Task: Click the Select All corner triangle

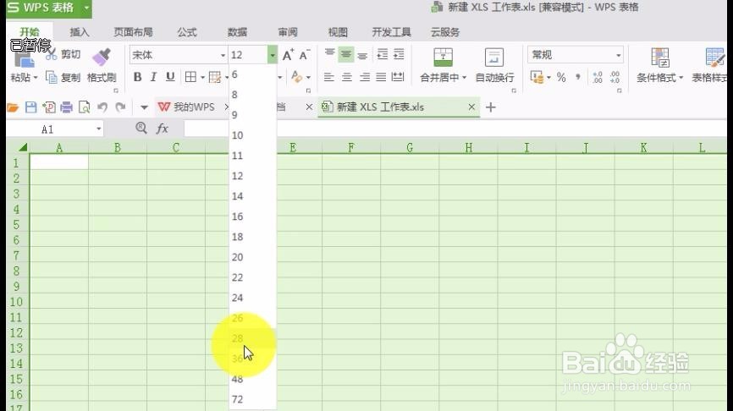Action: point(23,148)
